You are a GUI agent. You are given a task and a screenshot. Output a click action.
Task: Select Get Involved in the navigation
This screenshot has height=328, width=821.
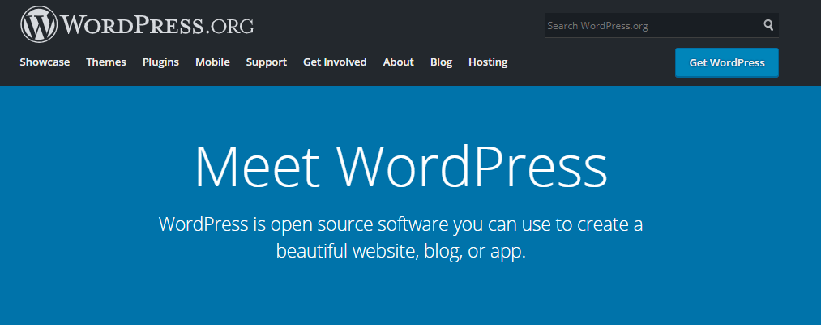335,62
